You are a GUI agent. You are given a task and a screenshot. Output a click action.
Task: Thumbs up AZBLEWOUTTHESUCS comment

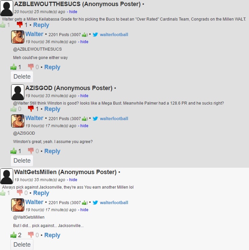tap(3, 25)
